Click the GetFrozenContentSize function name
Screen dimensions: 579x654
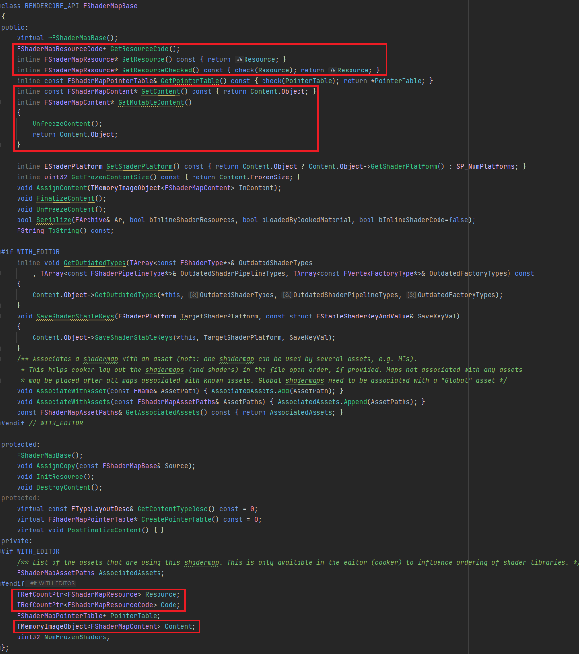pos(110,177)
